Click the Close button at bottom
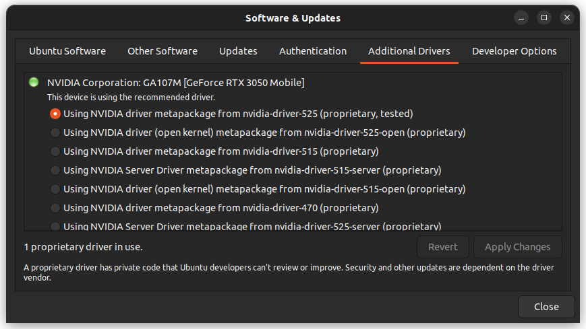 546,307
